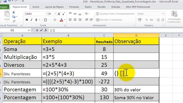
Task: Align text left icon
Action: click(70, 20)
